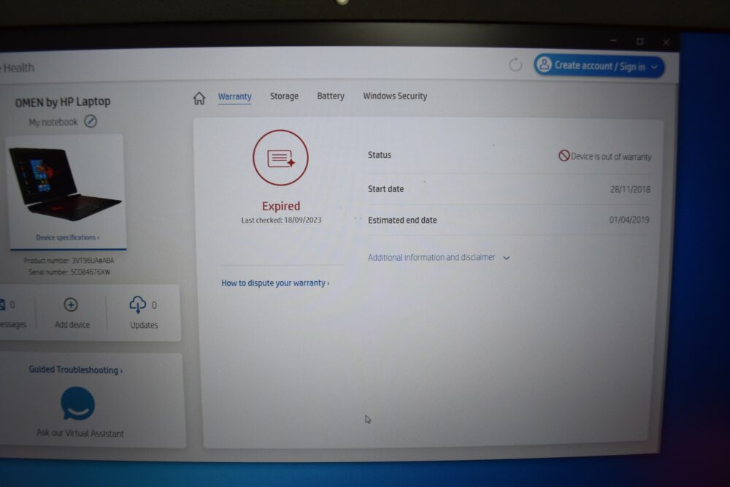
Task: Open the Virtual Assistant chat bubble icon
Action: 78,404
